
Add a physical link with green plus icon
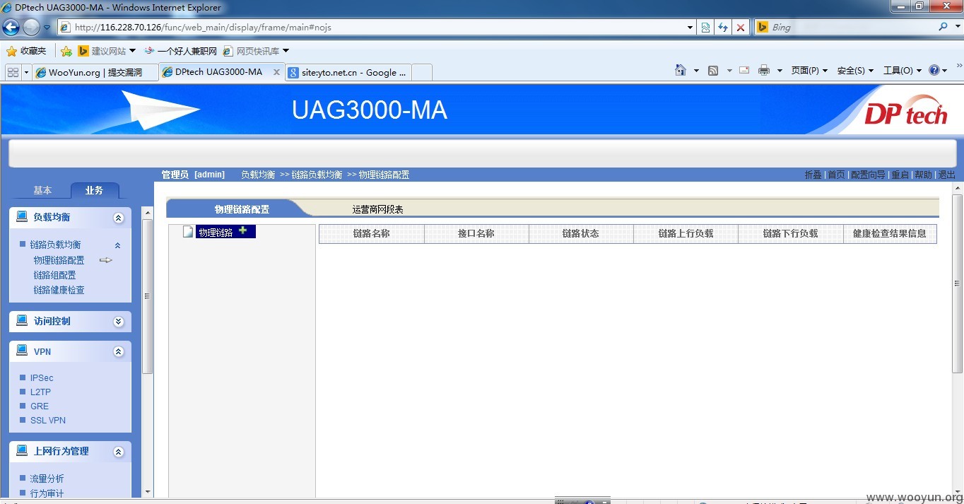tap(243, 230)
